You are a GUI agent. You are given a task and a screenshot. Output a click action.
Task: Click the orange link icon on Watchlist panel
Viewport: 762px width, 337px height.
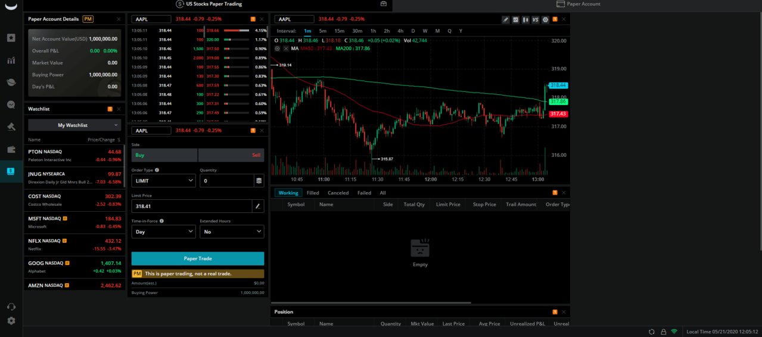click(x=110, y=109)
